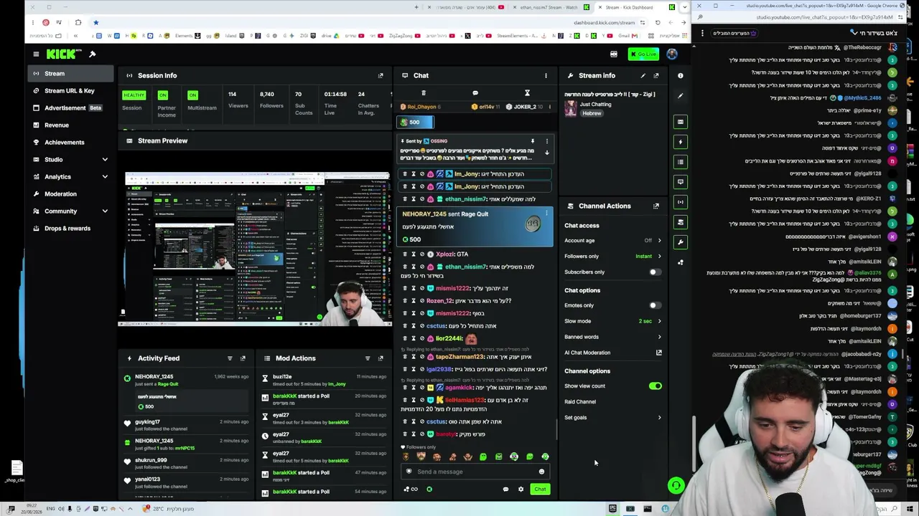The image size is (919, 516).
Task: Open Chat panel three-dot menu
Action: [546, 75]
